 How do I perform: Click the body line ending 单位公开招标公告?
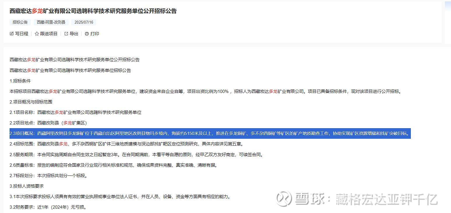(x=75, y=60)
